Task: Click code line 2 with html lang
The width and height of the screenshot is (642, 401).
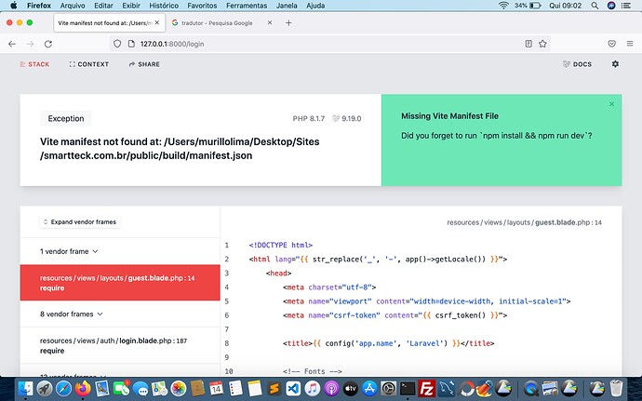Action: click(x=378, y=259)
